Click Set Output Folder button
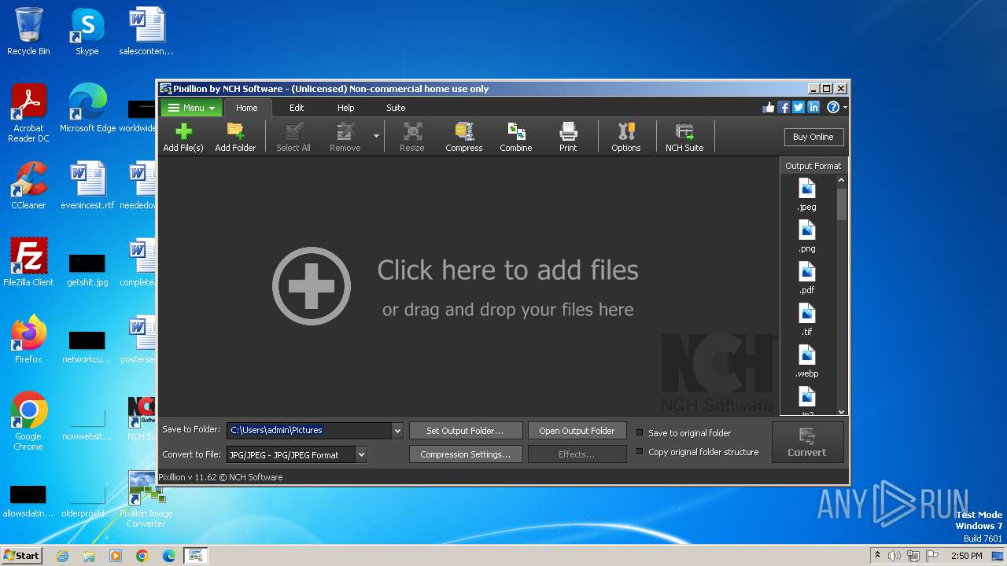Viewport: 1007px width, 566px height. coord(465,431)
